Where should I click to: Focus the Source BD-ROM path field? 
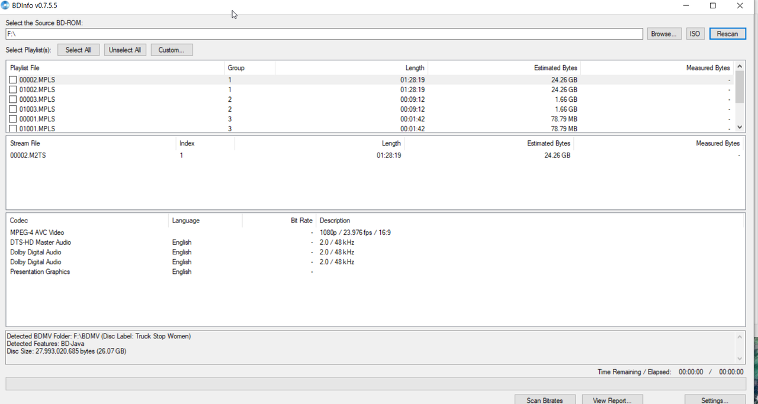[324, 34]
